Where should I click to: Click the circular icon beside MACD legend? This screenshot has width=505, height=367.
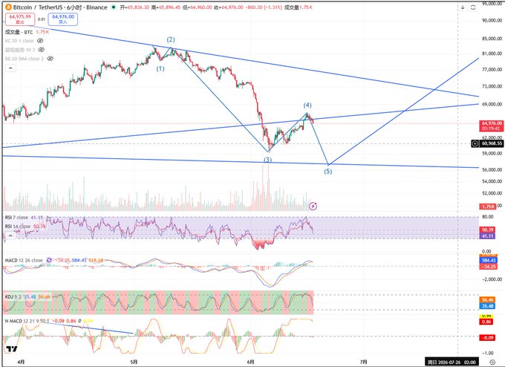49,260
